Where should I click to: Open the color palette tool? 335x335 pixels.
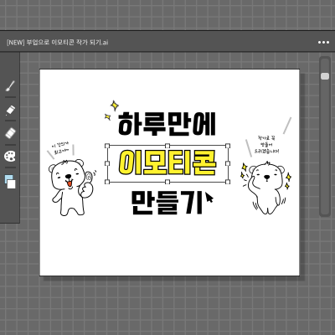10,157
